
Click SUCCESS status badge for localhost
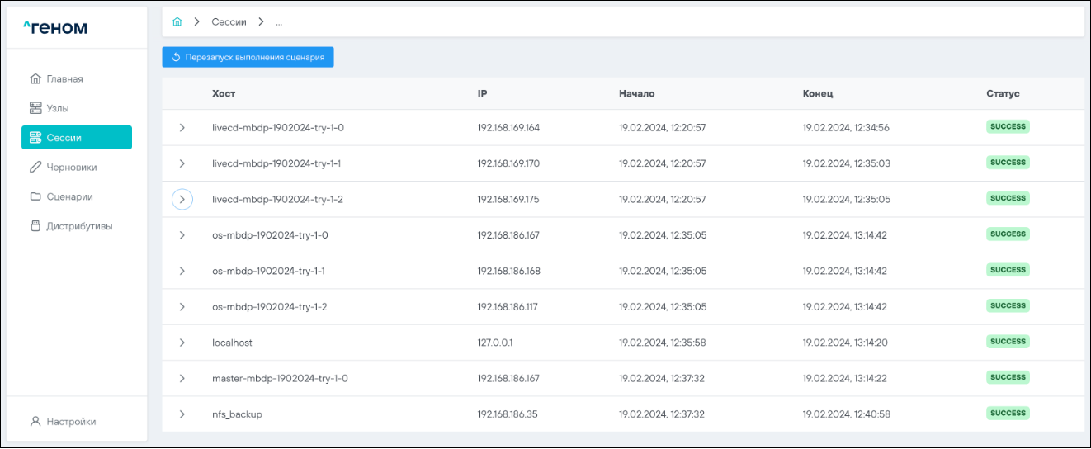(1008, 342)
